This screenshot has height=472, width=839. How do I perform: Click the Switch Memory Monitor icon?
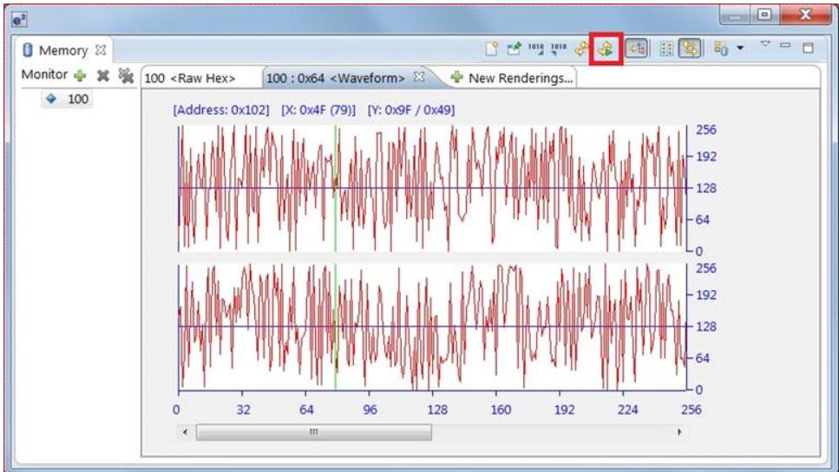[721, 48]
